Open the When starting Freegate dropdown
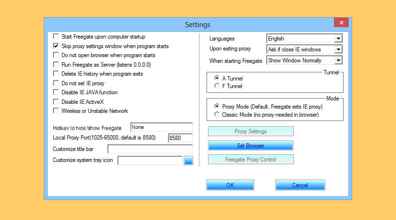 coord(304,60)
